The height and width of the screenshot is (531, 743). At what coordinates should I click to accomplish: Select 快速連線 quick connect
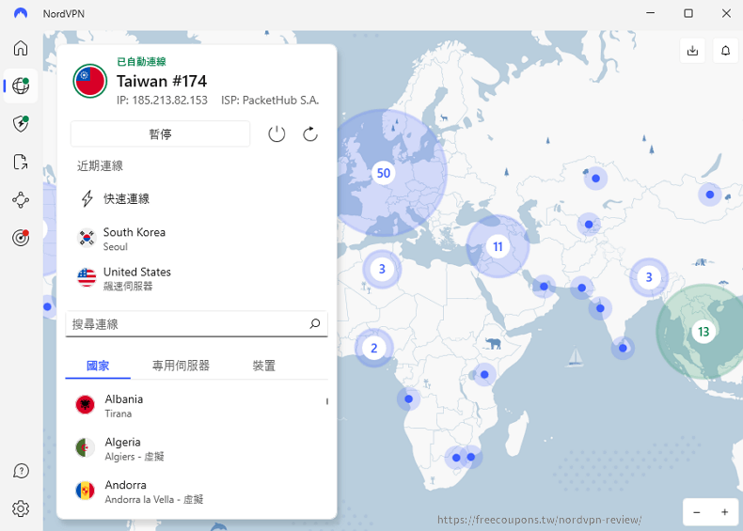[x=127, y=198]
